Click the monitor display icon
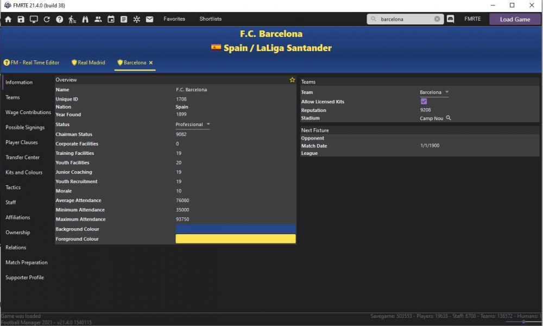The height and width of the screenshot is (326, 543). [x=34, y=20]
